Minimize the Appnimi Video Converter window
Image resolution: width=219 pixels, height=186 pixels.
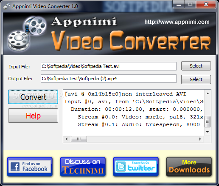[179, 5]
